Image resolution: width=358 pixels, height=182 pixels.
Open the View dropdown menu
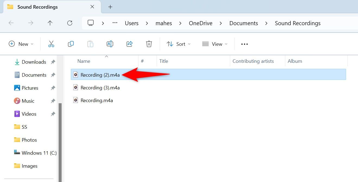coord(215,44)
